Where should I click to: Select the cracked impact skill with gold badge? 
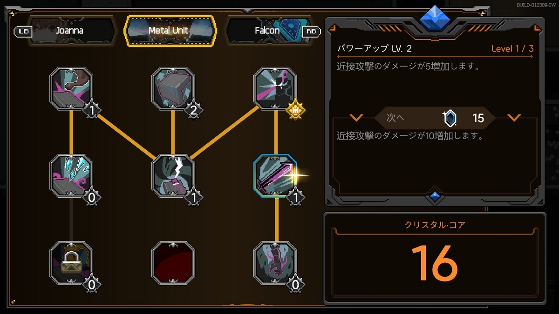tap(275, 88)
